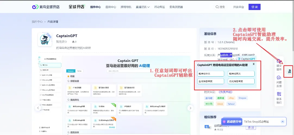Click the plugin description 跨境电商运营最好用的AI助理

click(x=73, y=48)
